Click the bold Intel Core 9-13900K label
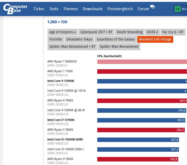This screenshot has height=165, width=187. click(61, 81)
